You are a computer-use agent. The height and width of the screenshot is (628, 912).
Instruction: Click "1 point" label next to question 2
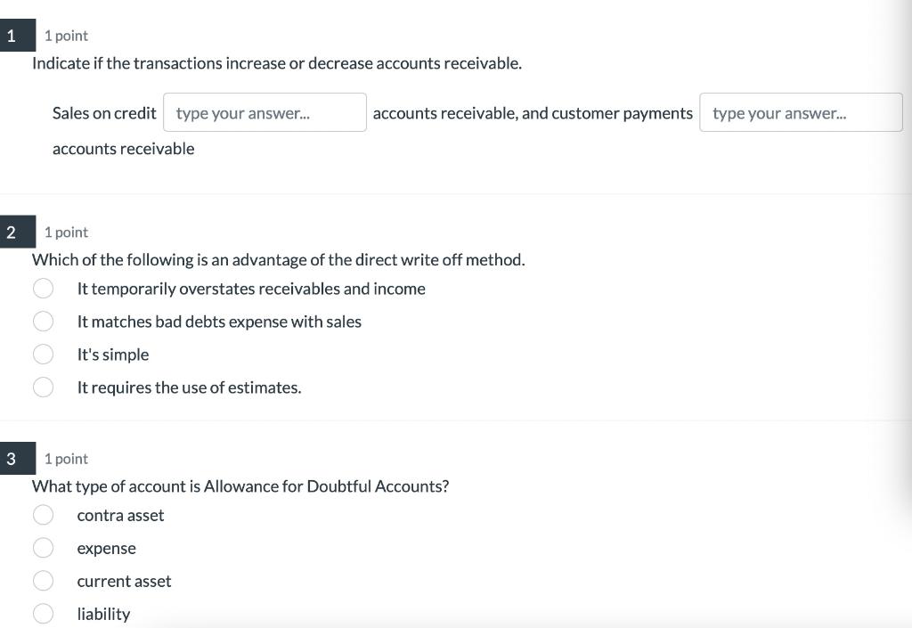pyautogui.click(x=65, y=232)
